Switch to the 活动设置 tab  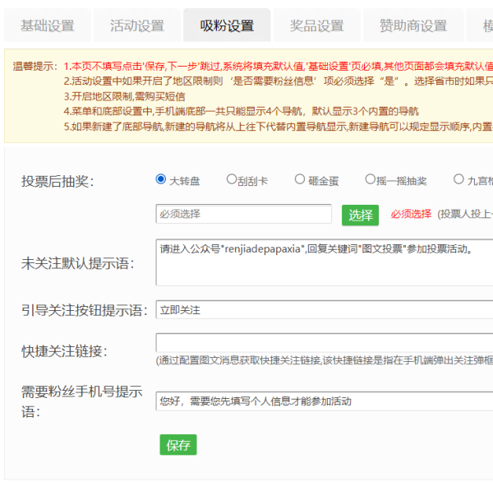point(137,25)
